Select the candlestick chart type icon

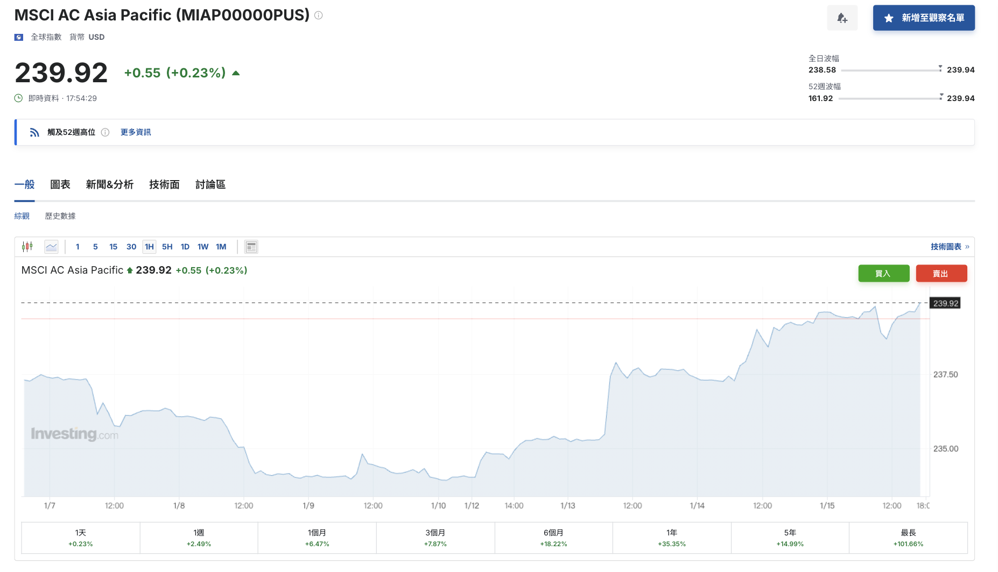point(27,247)
